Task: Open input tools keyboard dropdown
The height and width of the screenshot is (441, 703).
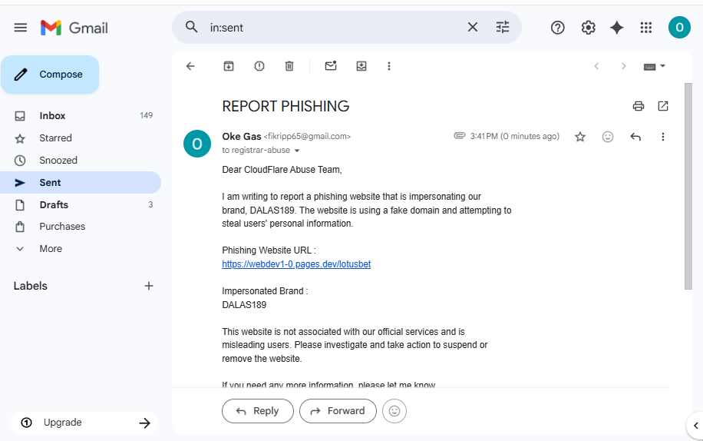Action: [655, 66]
